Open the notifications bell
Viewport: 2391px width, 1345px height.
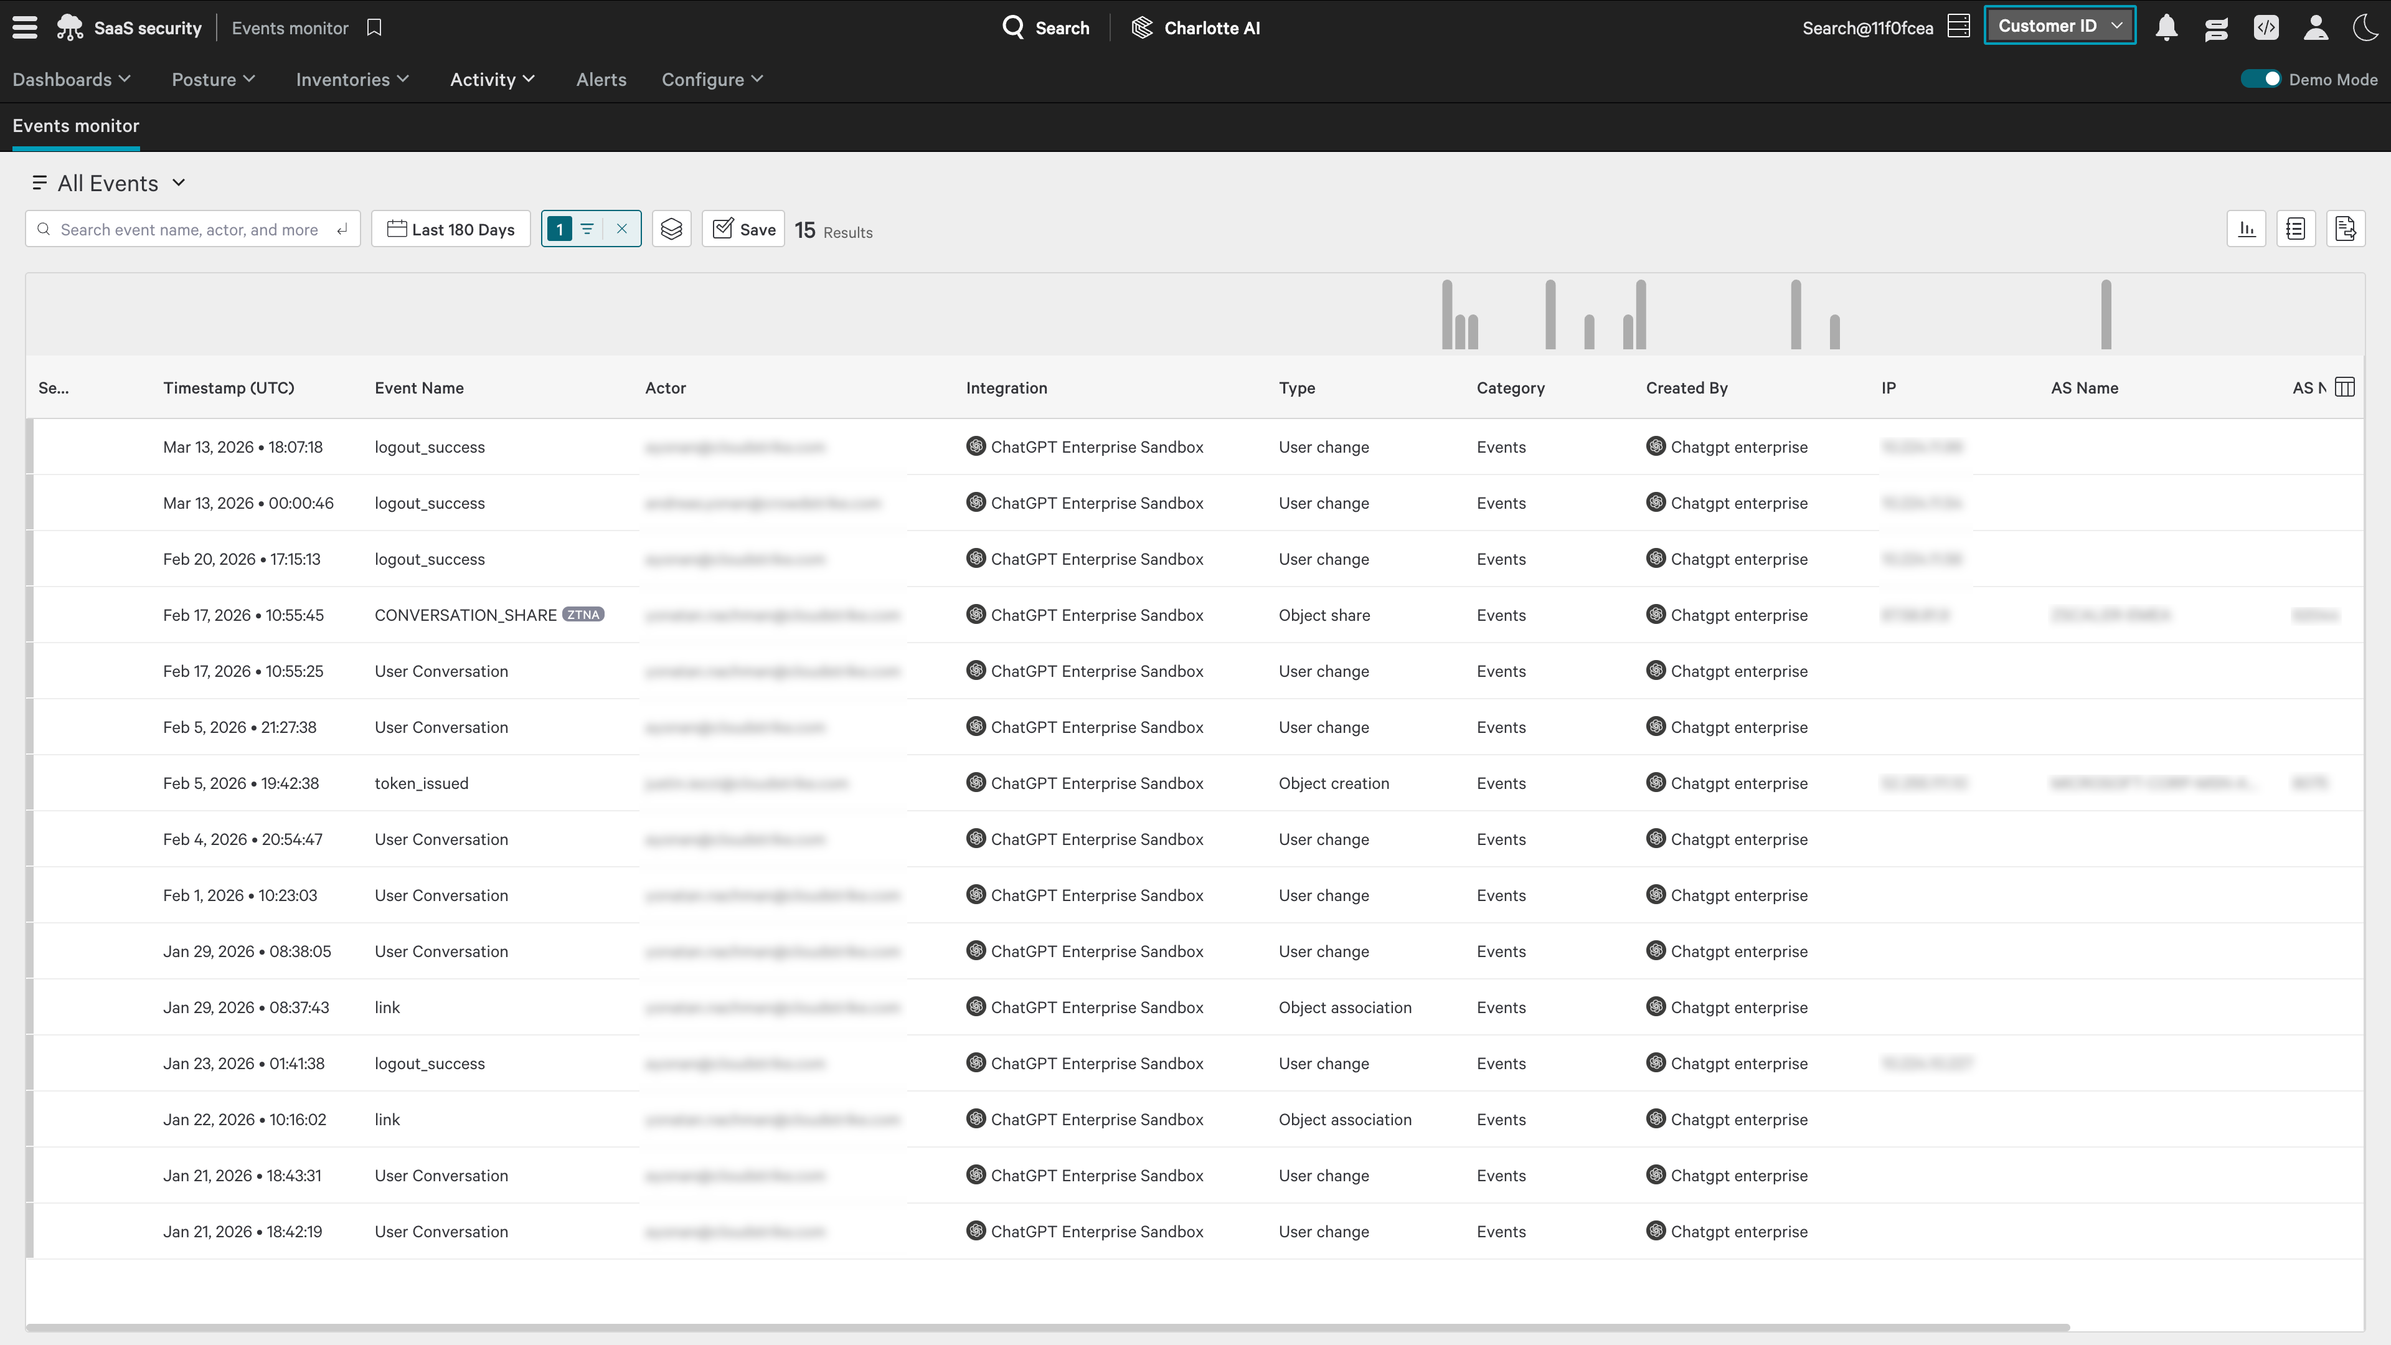pyautogui.click(x=2166, y=28)
